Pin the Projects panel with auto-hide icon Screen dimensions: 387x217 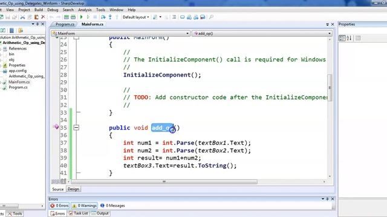pyautogui.click(x=37, y=24)
